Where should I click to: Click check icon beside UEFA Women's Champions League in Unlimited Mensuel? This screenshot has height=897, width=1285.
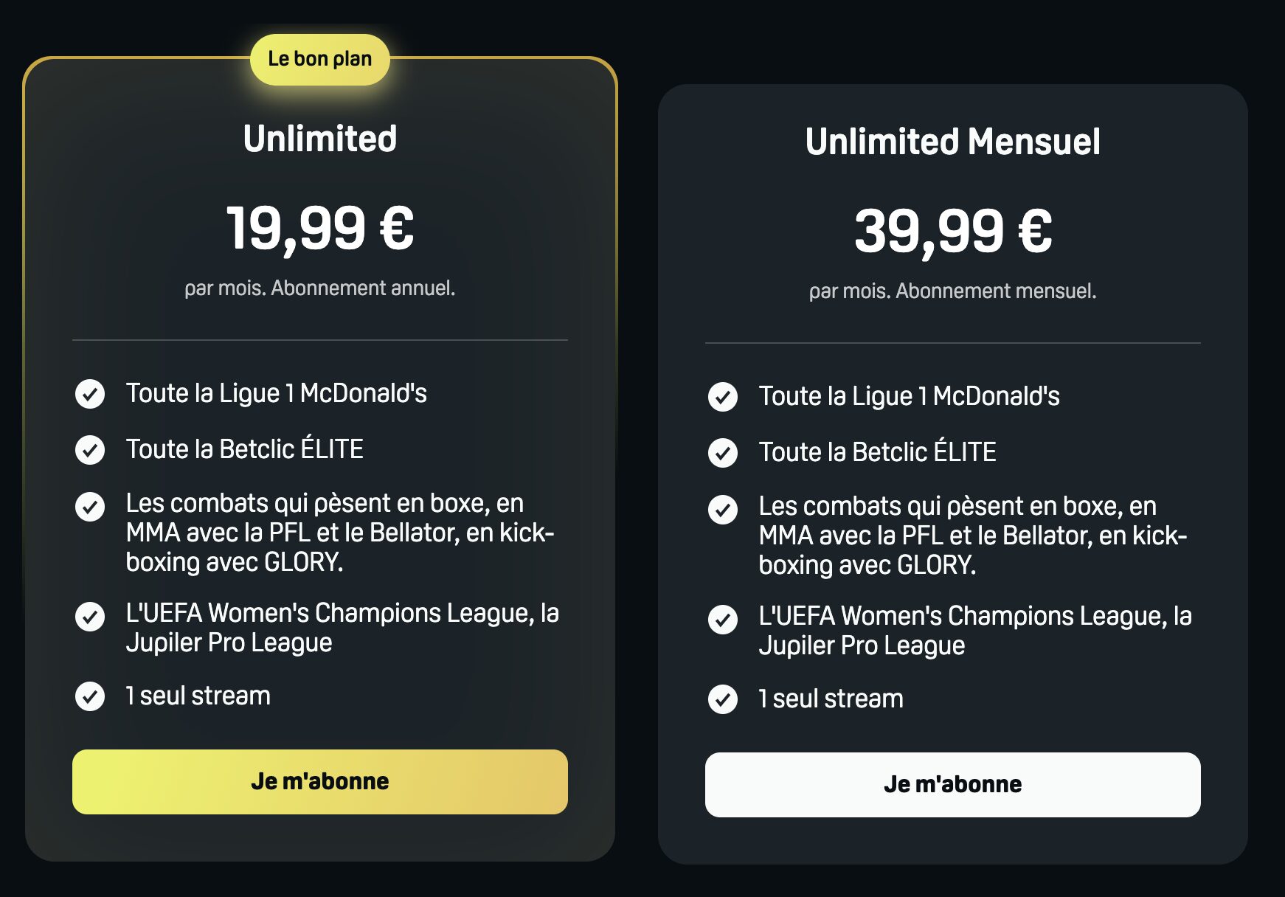tap(723, 620)
